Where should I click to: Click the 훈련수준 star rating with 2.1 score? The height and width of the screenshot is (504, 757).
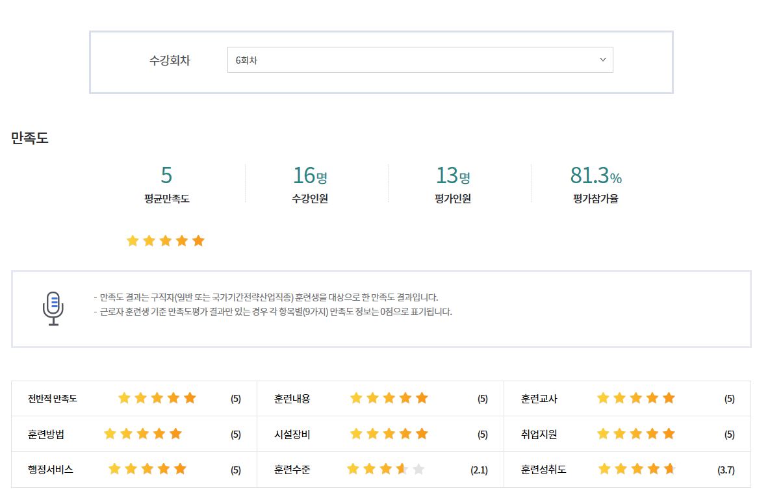[386, 469]
